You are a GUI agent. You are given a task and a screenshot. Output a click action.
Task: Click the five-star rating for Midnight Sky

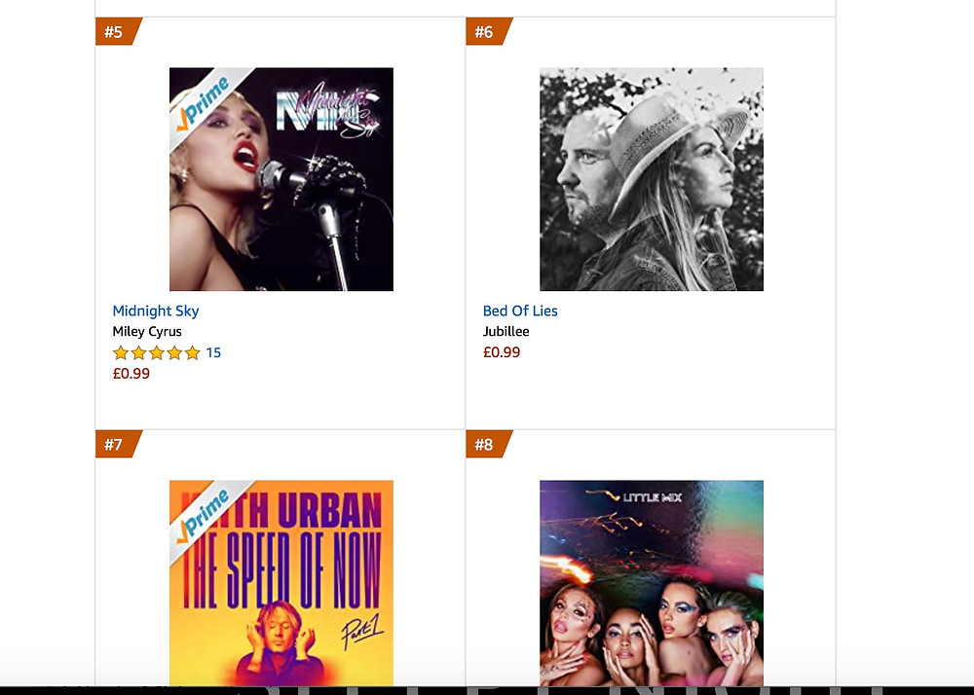point(157,353)
